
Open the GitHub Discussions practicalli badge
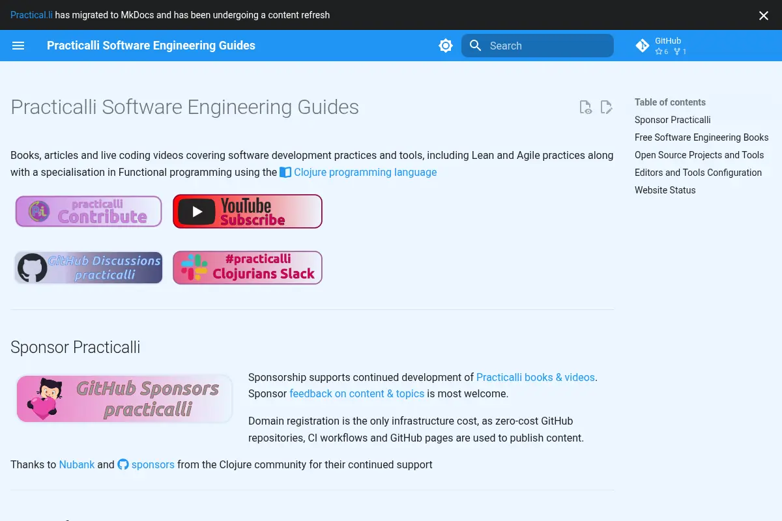pos(89,268)
